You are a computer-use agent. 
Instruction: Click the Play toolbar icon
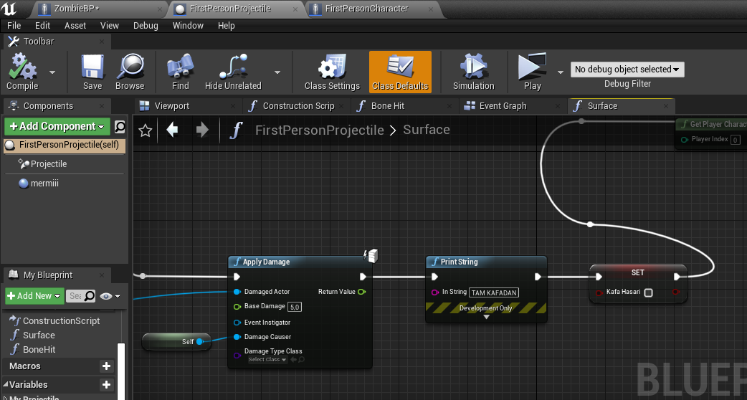532,67
